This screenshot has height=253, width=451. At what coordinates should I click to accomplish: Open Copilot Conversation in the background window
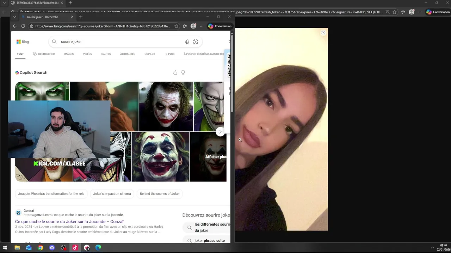(438, 12)
